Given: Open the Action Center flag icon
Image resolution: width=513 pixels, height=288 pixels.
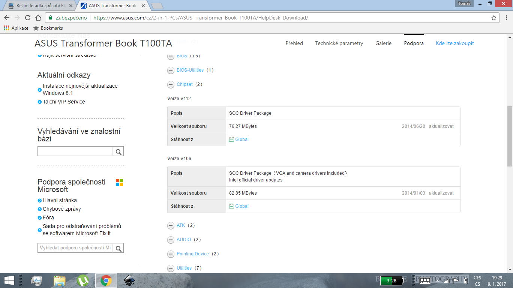Looking at the screenshot, I should [x=456, y=280].
